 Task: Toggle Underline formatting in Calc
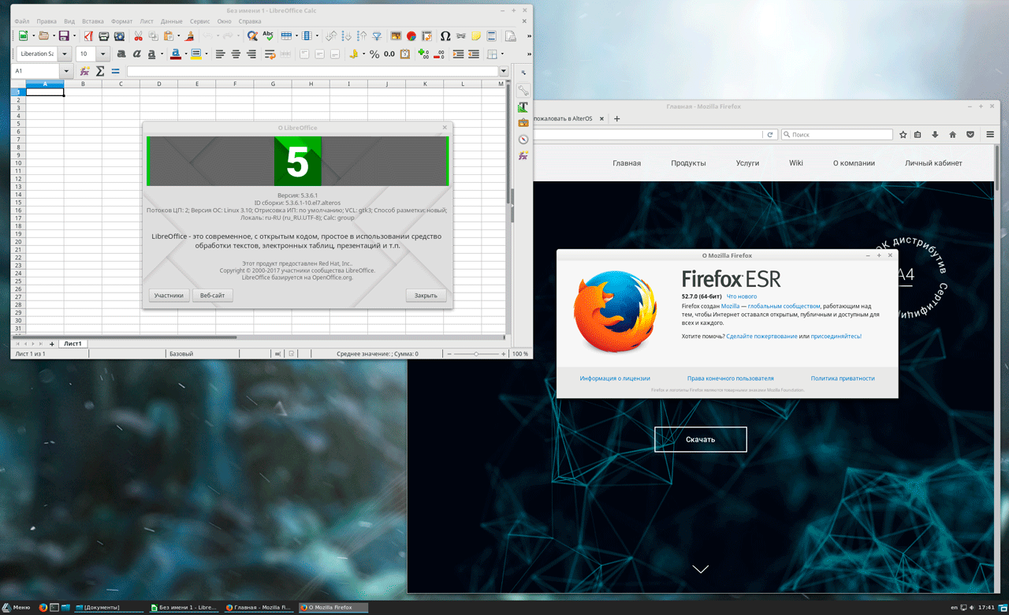151,54
